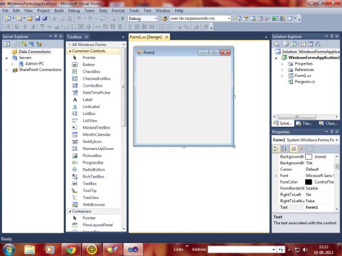Open Google Chrome from the taskbar

coord(70,250)
